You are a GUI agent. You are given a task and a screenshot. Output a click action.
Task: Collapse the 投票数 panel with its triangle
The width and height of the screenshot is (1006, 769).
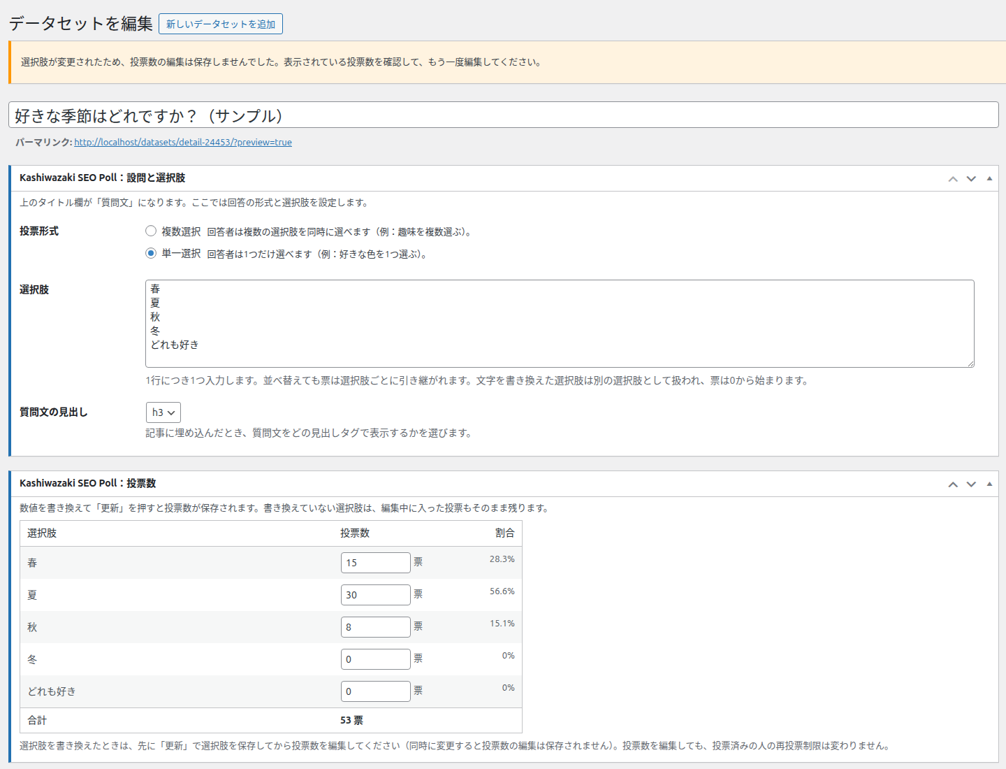tap(989, 484)
